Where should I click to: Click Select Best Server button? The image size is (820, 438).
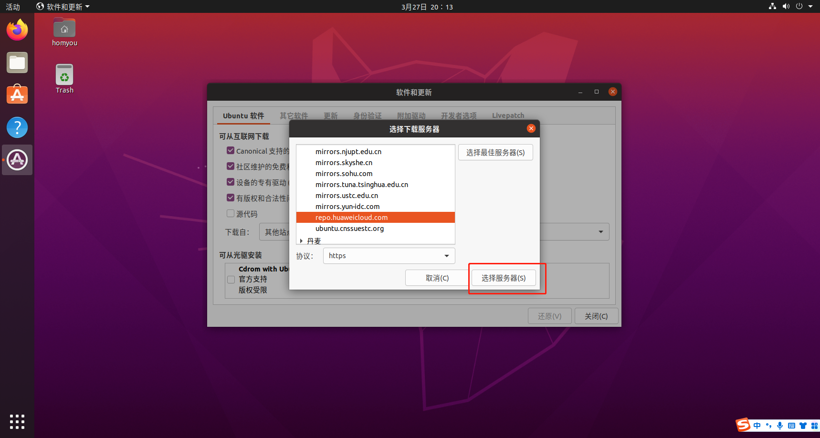495,152
